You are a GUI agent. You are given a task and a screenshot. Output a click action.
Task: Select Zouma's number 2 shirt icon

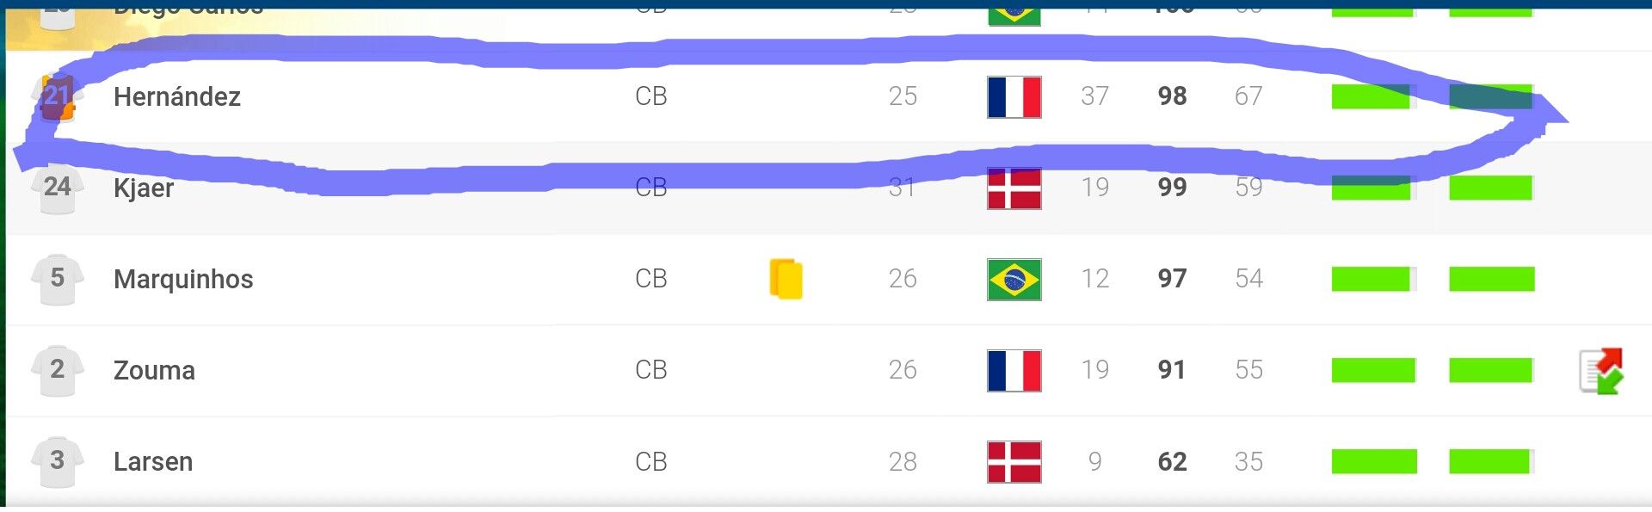[x=57, y=370]
